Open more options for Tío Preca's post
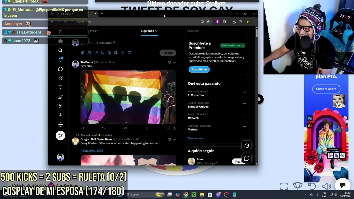Viewport: 354px width, 199px height. click(174, 62)
